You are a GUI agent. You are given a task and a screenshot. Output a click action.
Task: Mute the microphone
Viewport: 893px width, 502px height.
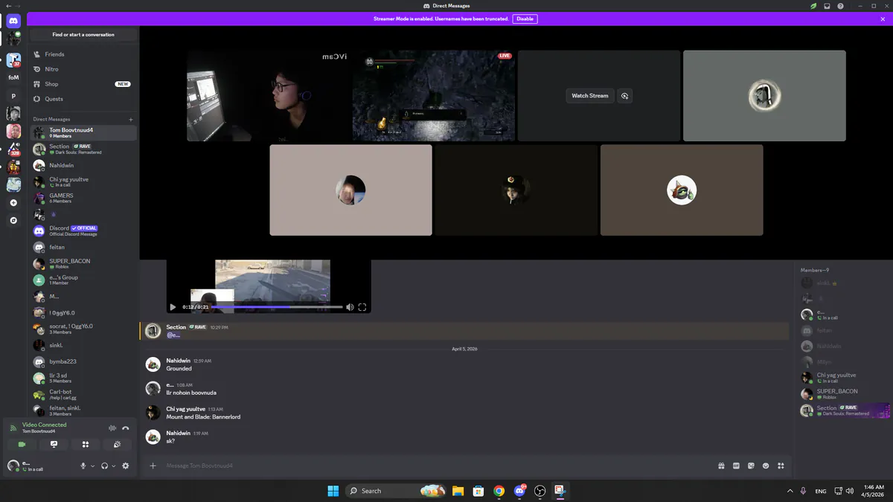coord(83,466)
